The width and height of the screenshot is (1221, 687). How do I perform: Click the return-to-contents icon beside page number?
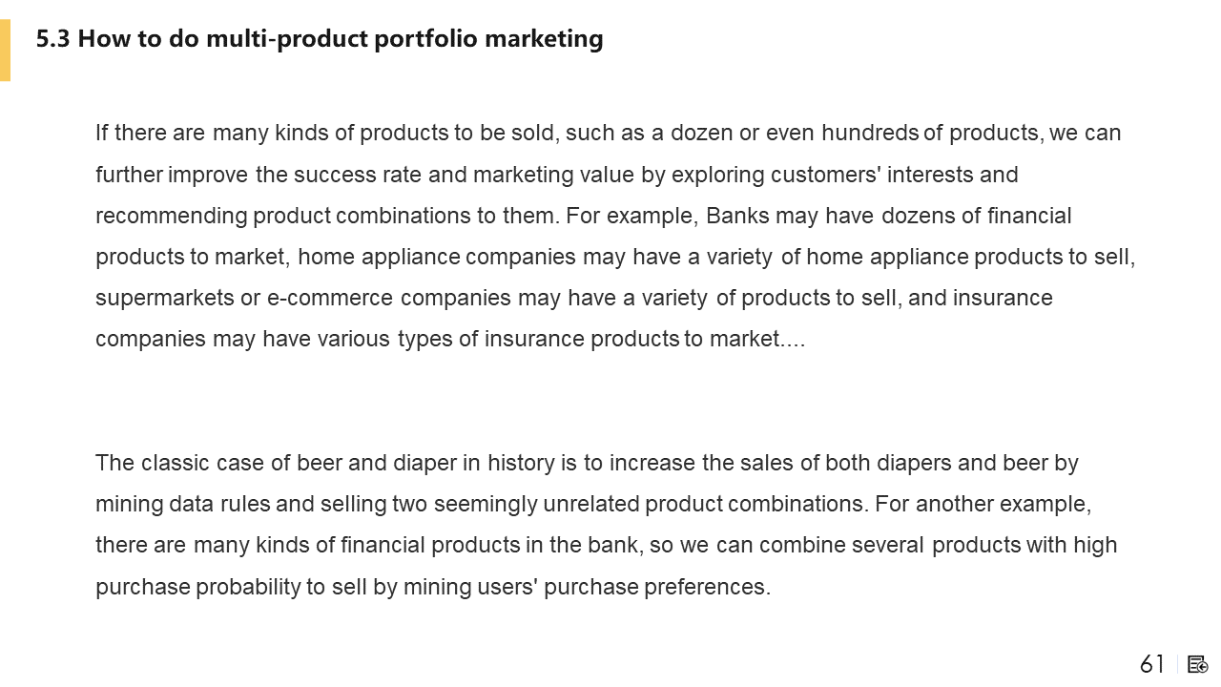coord(1198,664)
